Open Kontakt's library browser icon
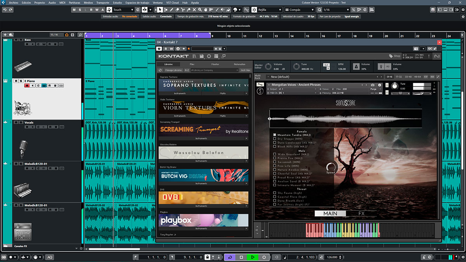Viewport: 466px width, 262px height. click(195, 56)
